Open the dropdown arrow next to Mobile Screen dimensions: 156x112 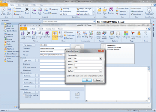click(37, 86)
